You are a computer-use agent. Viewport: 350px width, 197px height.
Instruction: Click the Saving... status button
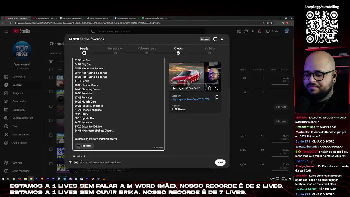click(x=205, y=39)
